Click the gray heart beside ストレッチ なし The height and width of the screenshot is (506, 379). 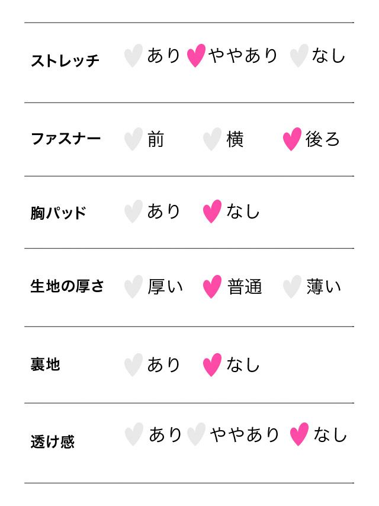coord(298,56)
